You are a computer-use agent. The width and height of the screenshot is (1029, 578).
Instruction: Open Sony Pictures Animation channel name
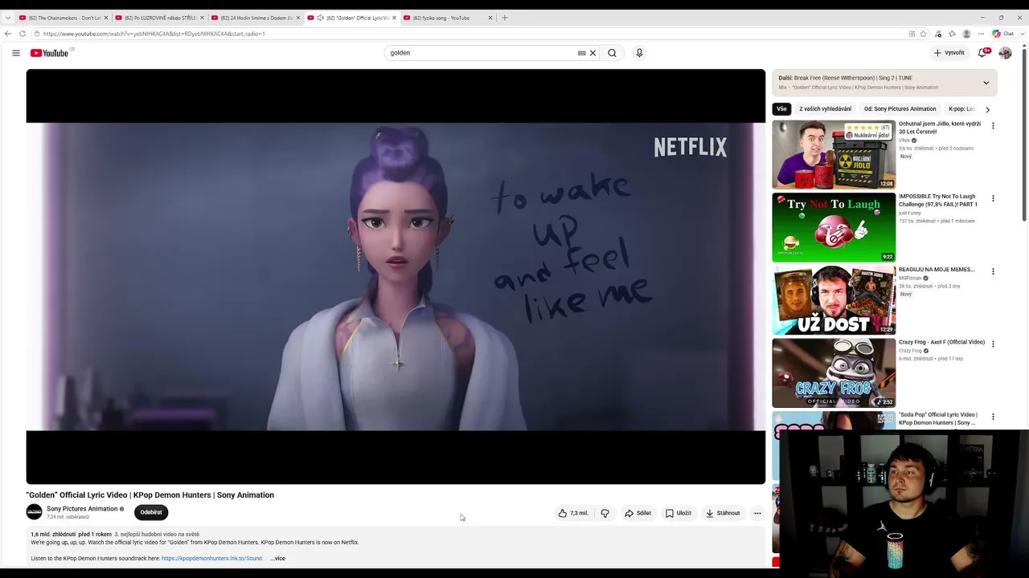coord(82,509)
